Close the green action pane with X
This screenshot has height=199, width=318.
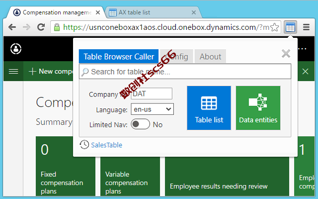(x=305, y=71)
